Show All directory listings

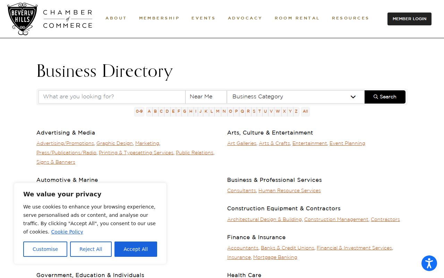tap(305, 112)
